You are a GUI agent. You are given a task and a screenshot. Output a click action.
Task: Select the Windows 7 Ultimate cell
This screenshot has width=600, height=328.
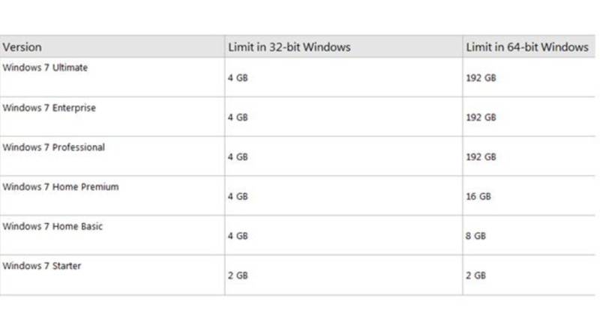pyautogui.click(x=45, y=67)
